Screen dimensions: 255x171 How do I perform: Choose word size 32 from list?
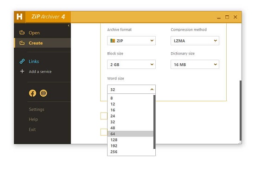coord(130,122)
